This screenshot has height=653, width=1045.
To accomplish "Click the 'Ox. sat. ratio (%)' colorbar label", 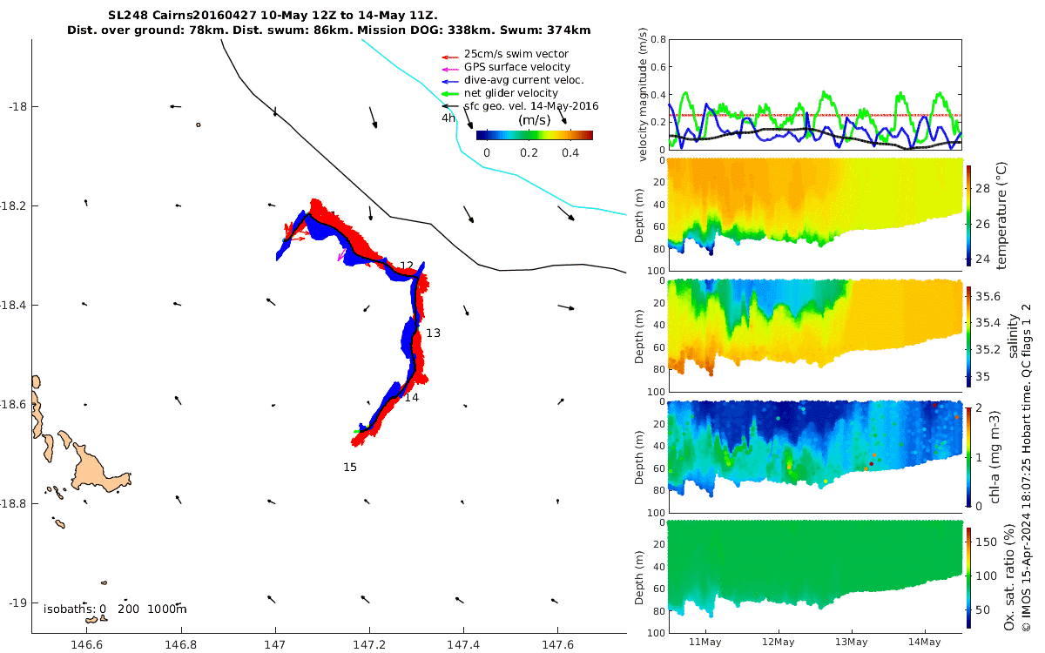I will tap(1010, 576).
